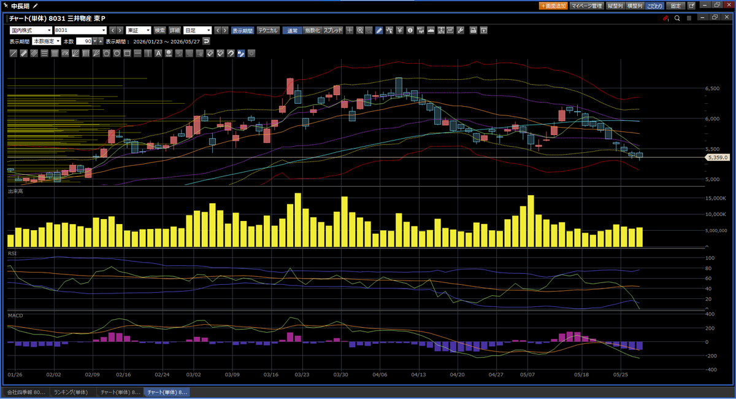Select the ellipse drawing tool

click(117, 53)
